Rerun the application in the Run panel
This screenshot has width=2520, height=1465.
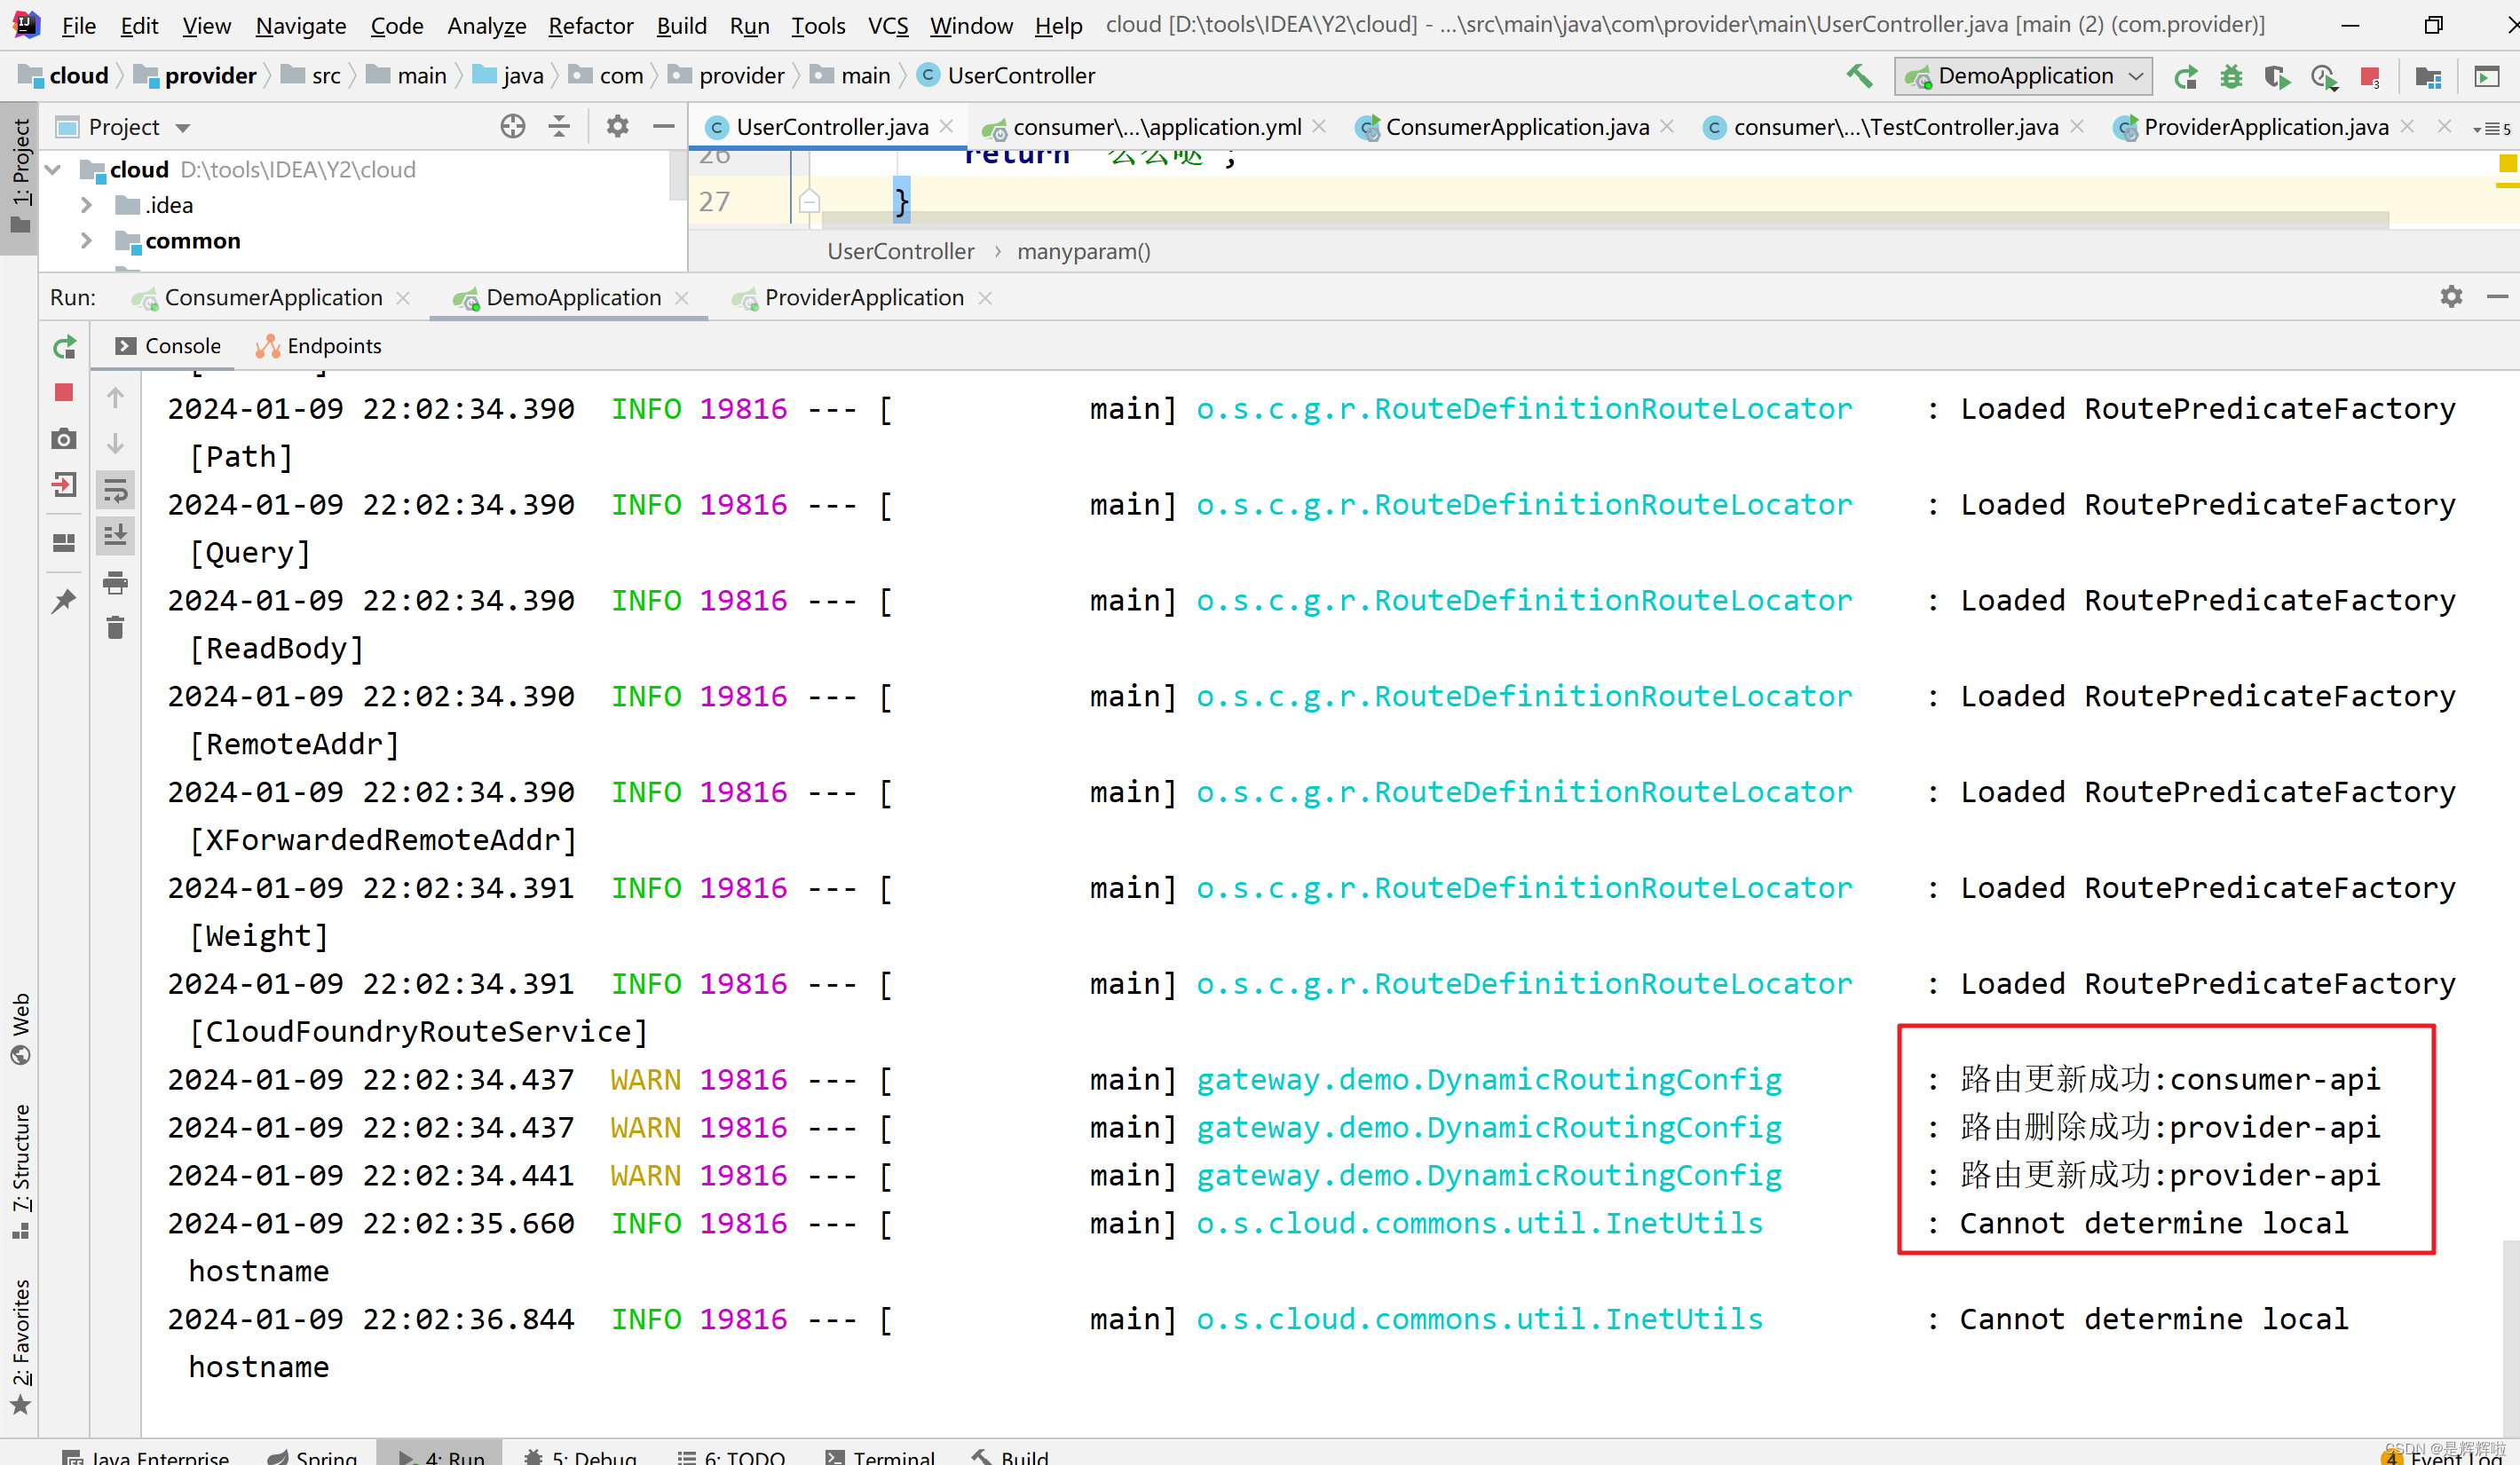(x=64, y=347)
